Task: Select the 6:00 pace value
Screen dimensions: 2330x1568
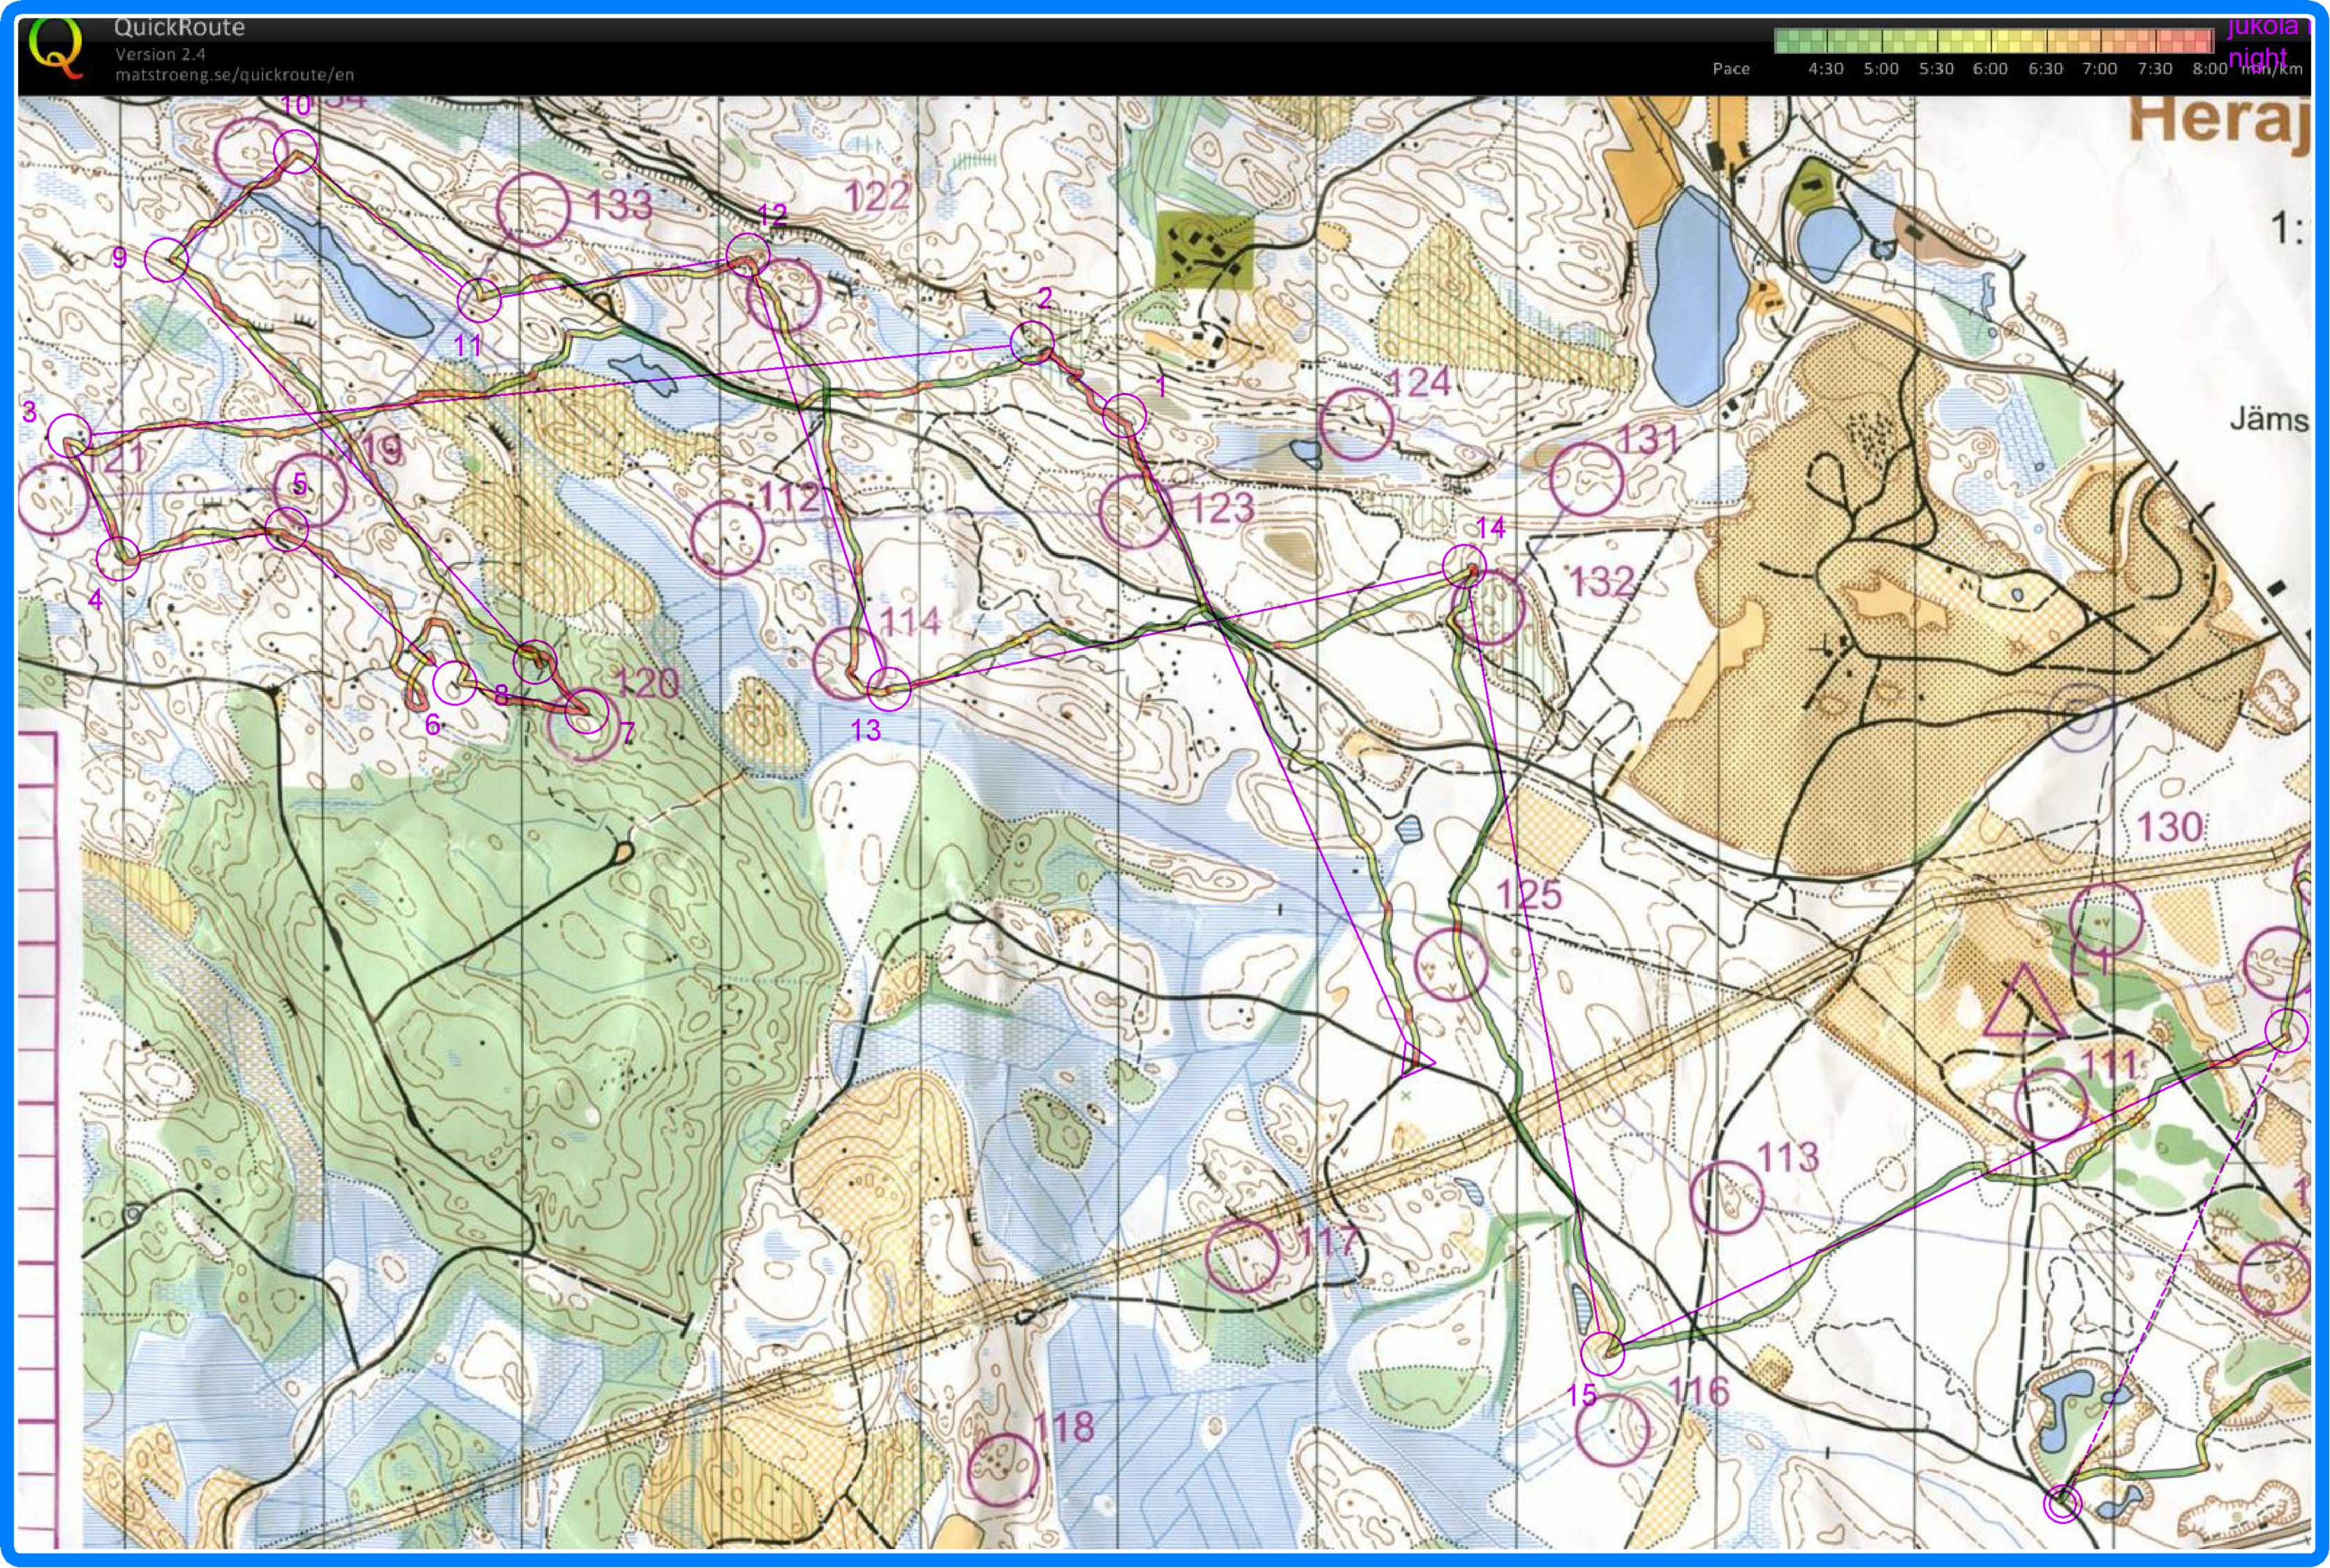Action: coord(1990,69)
